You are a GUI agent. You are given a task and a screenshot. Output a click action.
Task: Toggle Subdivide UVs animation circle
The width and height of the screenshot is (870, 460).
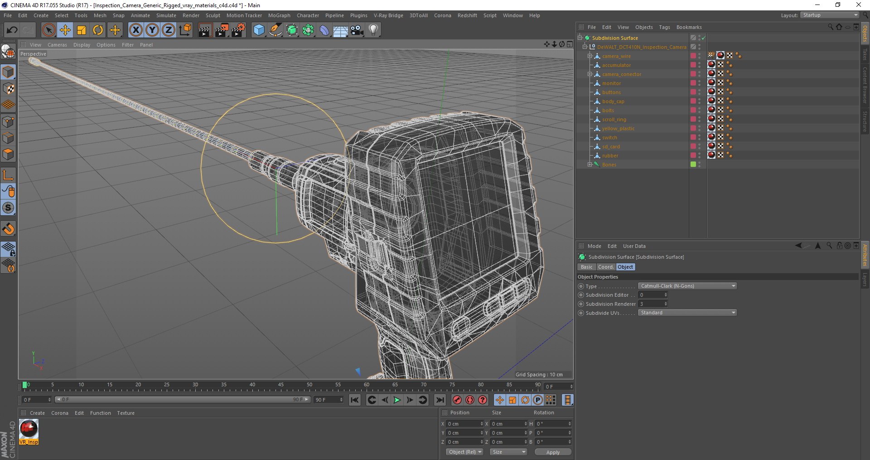tap(581, 313)
